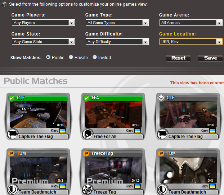Open the Game Difficulty dropdown
224x195 pixels.
pos(117,42)
